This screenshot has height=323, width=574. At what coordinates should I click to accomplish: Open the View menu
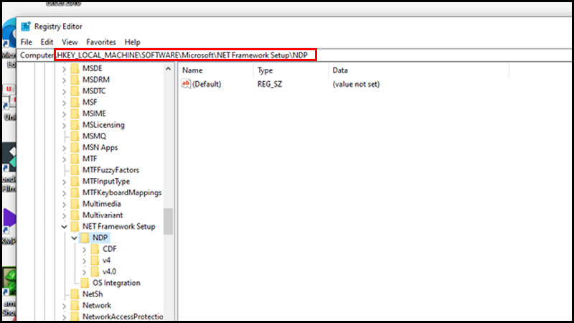[70, 42]
